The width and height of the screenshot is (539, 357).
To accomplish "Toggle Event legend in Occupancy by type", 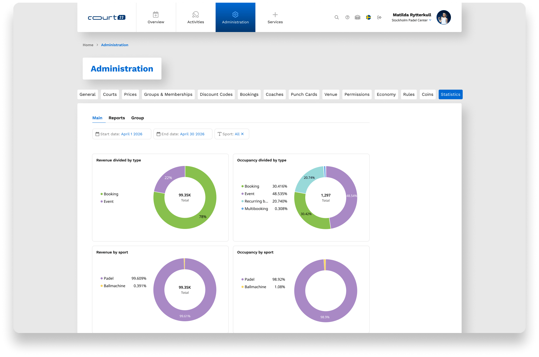I will [249, 194].
